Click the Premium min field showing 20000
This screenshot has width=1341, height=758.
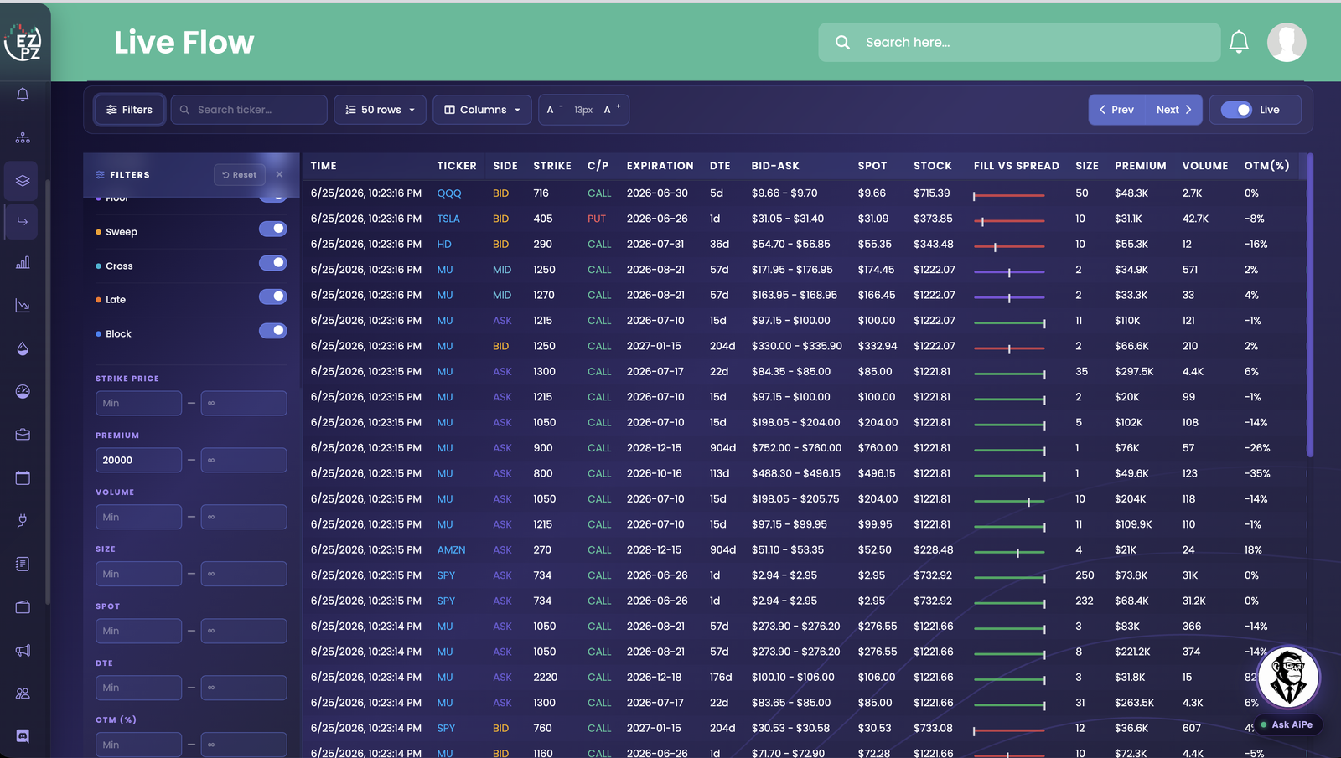[x=138, y=460]
